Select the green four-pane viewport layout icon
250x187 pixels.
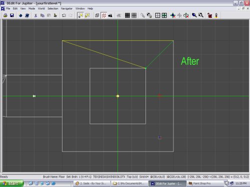(x=164, y=15)
